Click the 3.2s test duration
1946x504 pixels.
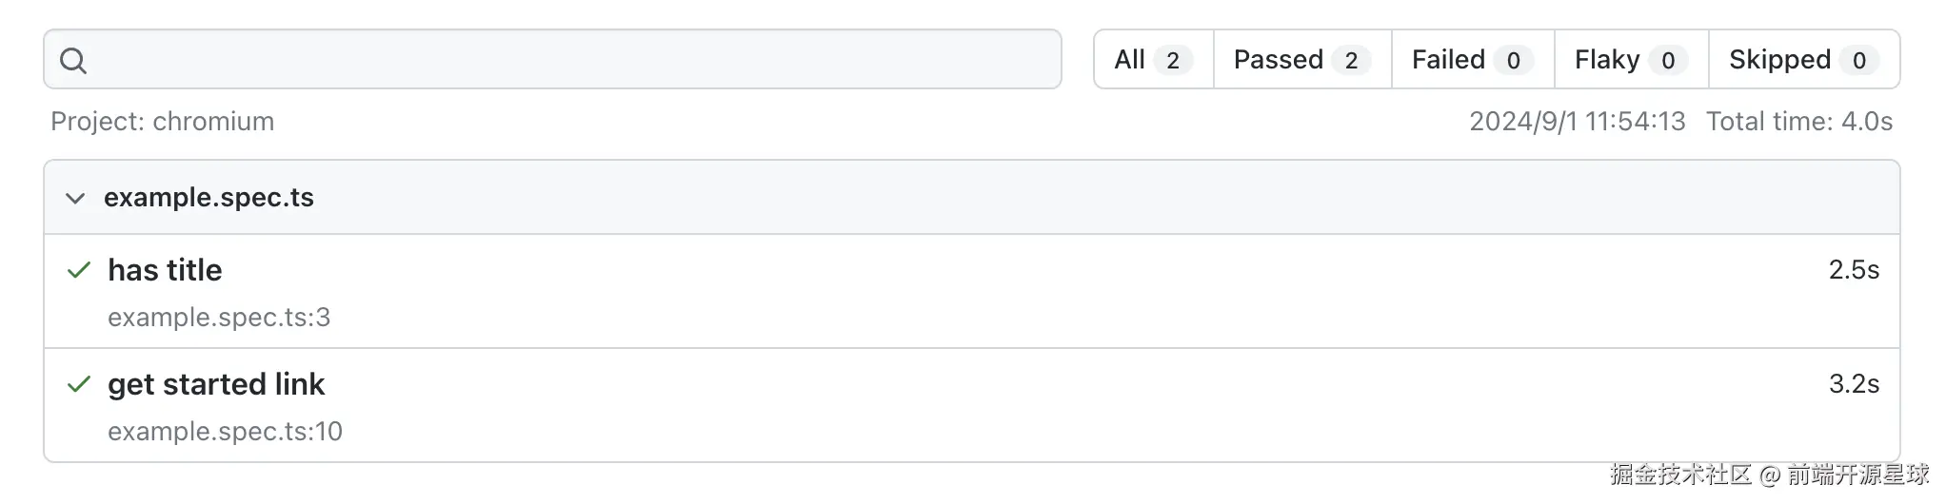(1853, 384)
